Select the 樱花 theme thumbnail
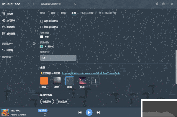 tap(57, 81)
